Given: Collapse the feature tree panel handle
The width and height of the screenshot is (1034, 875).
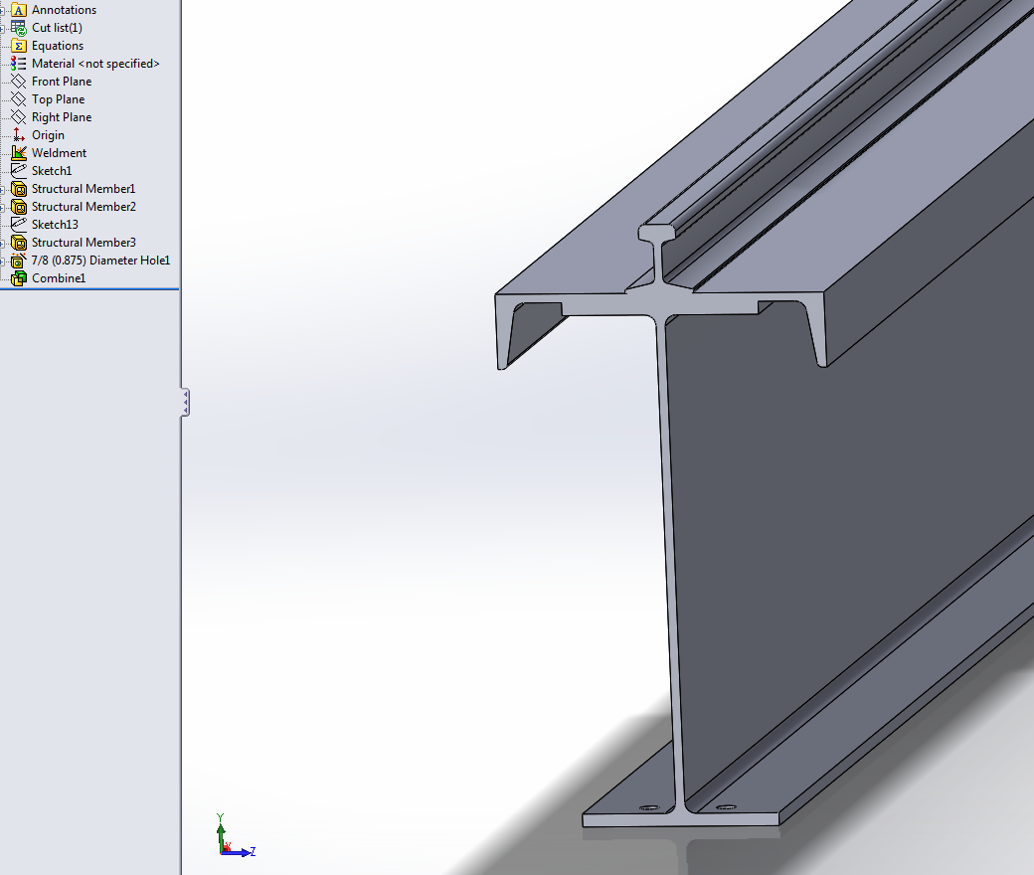Looking at the screenshot, I should coord(185,403).
